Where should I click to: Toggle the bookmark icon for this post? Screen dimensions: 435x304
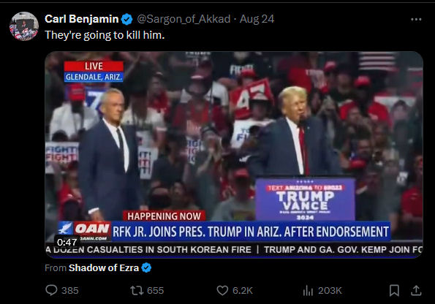pos(394,290)
